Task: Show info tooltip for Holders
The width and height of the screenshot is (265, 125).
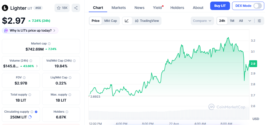Action: point(67,112)
